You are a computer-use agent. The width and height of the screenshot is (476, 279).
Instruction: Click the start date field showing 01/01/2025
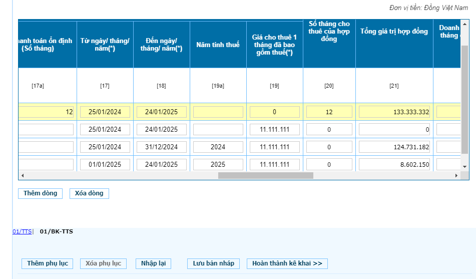[x=105, y=165]
